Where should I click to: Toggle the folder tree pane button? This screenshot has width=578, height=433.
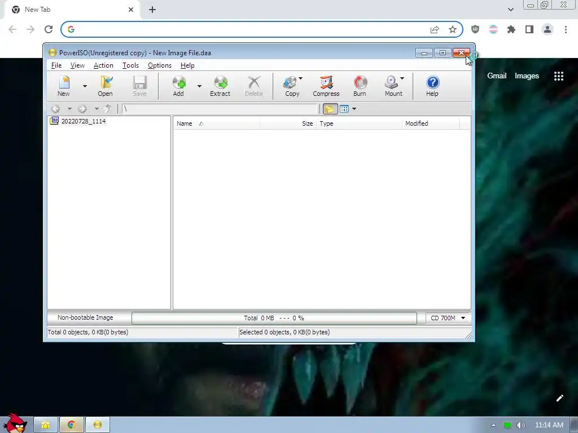tap(330, 109)
